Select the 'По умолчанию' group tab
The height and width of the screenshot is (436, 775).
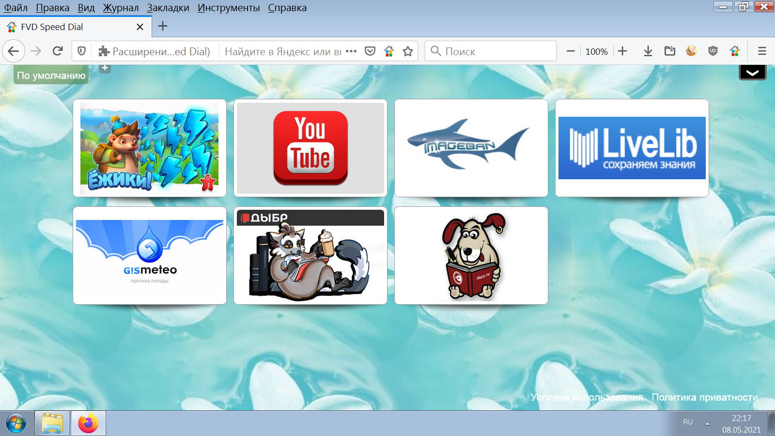coord(51,75)
